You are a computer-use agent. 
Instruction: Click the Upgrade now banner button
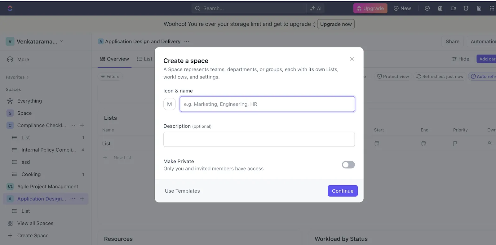pos(336,24)
